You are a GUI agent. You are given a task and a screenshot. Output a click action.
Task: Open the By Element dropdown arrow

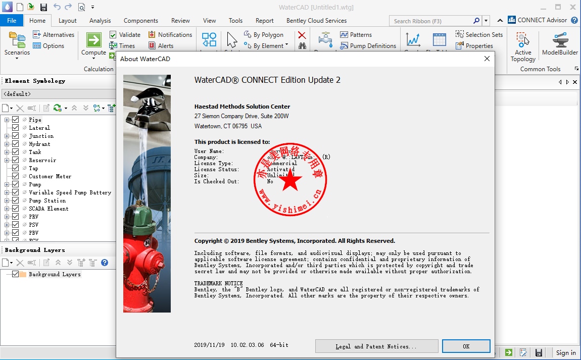point(286,45)
